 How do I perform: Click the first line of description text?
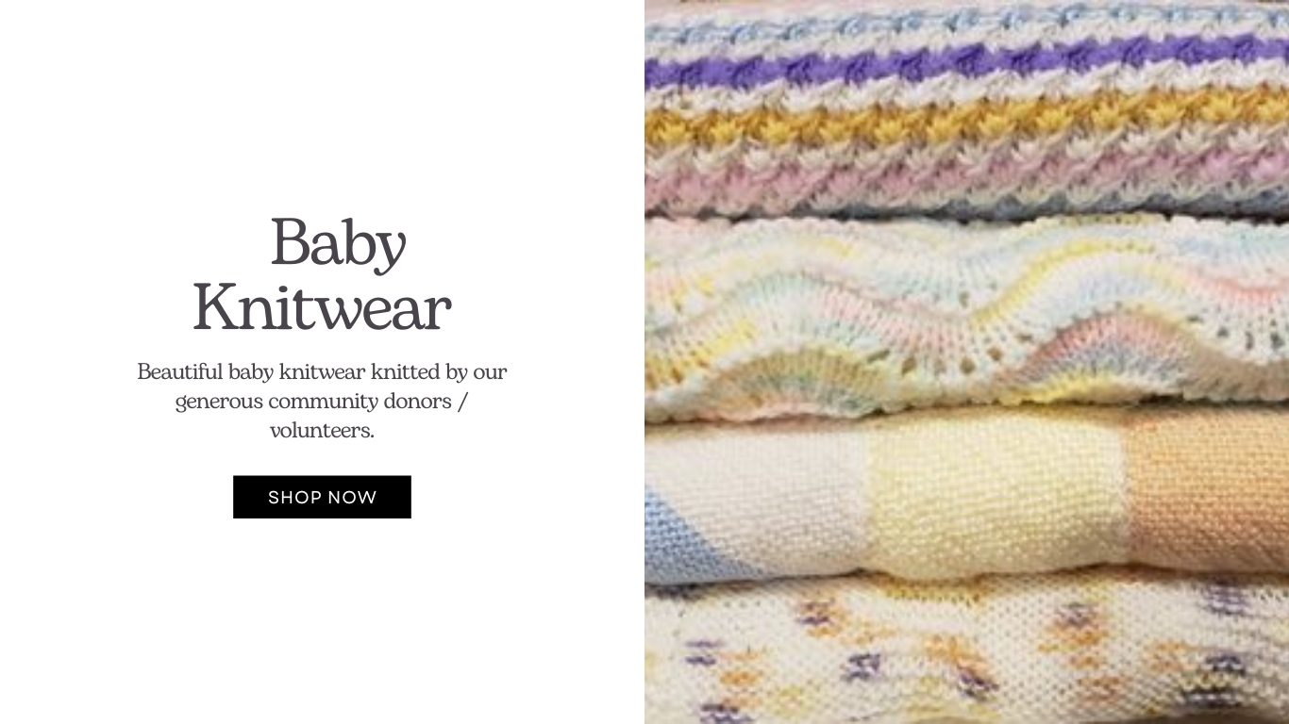tap(322, 371)
